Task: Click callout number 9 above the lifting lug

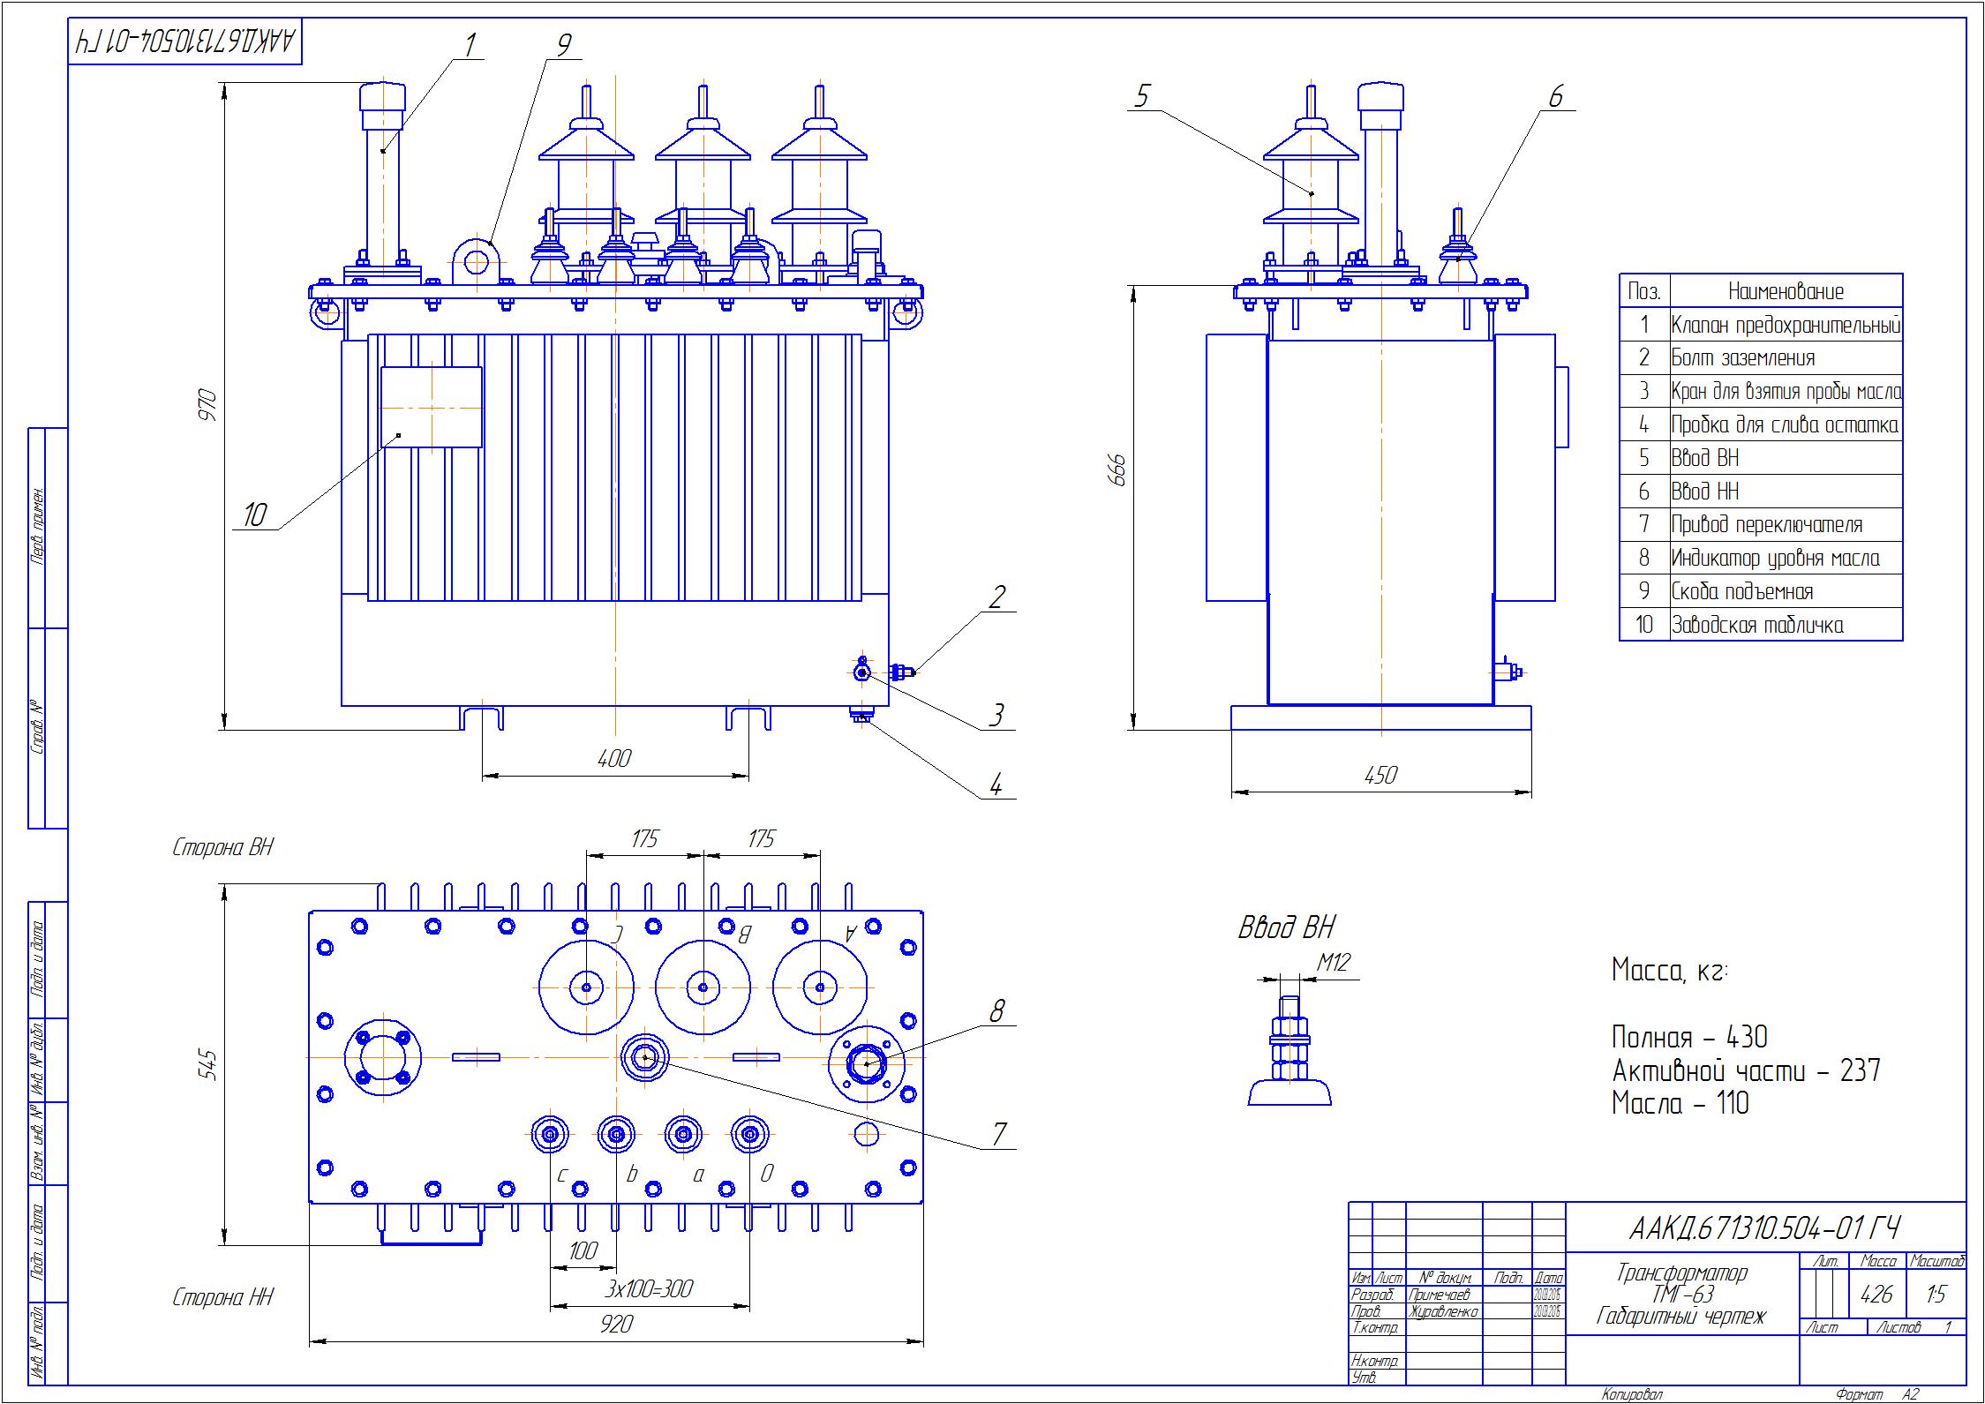Action: tap(564, 44)
